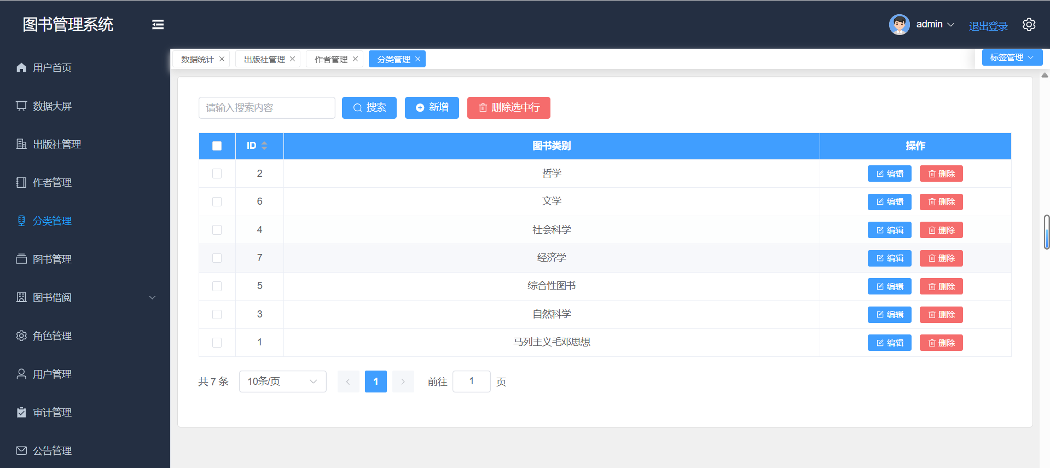Select page 1 in pagination
Viewport: 1050px width, 468px height.
[376, 382]
